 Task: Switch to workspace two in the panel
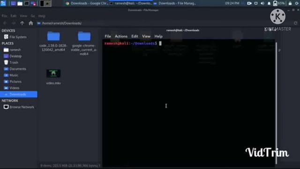pos(48,3)
